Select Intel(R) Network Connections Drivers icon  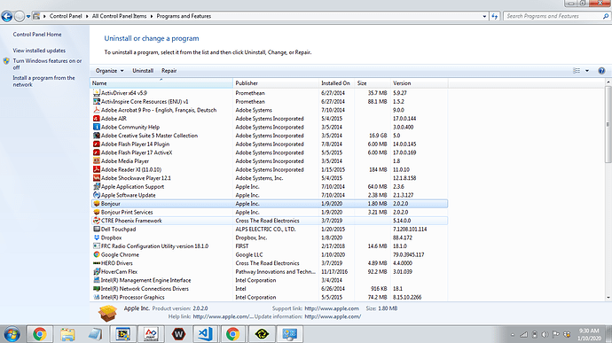(97, 289)
